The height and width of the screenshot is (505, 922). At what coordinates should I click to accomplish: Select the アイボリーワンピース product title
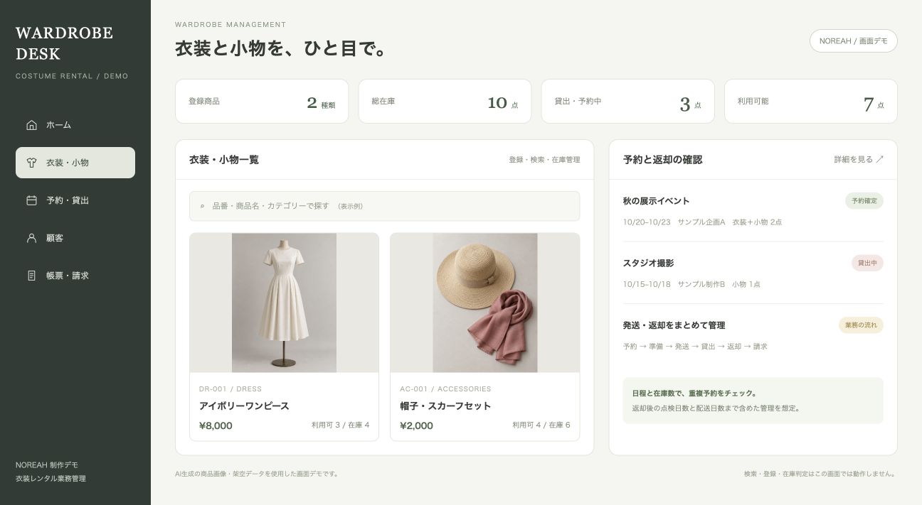tap(244, 406)
